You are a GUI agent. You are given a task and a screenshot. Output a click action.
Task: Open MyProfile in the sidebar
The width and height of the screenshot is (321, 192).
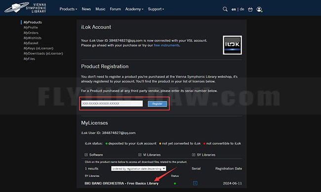pyautogui.click(x=31, y=28)
